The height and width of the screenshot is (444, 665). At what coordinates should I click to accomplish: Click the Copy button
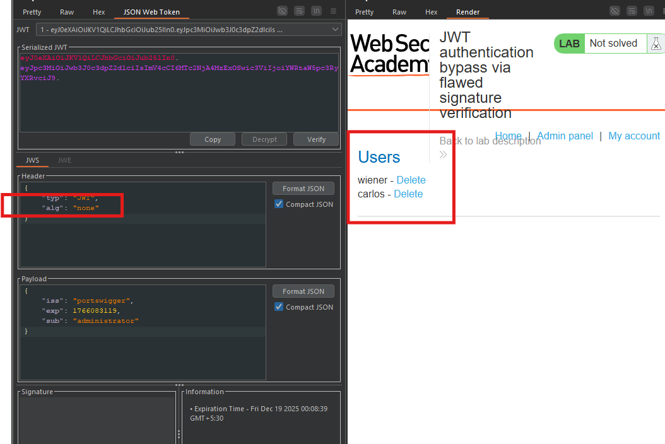tap(213, 139)
